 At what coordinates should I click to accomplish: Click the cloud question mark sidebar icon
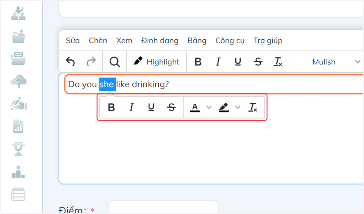18,81
